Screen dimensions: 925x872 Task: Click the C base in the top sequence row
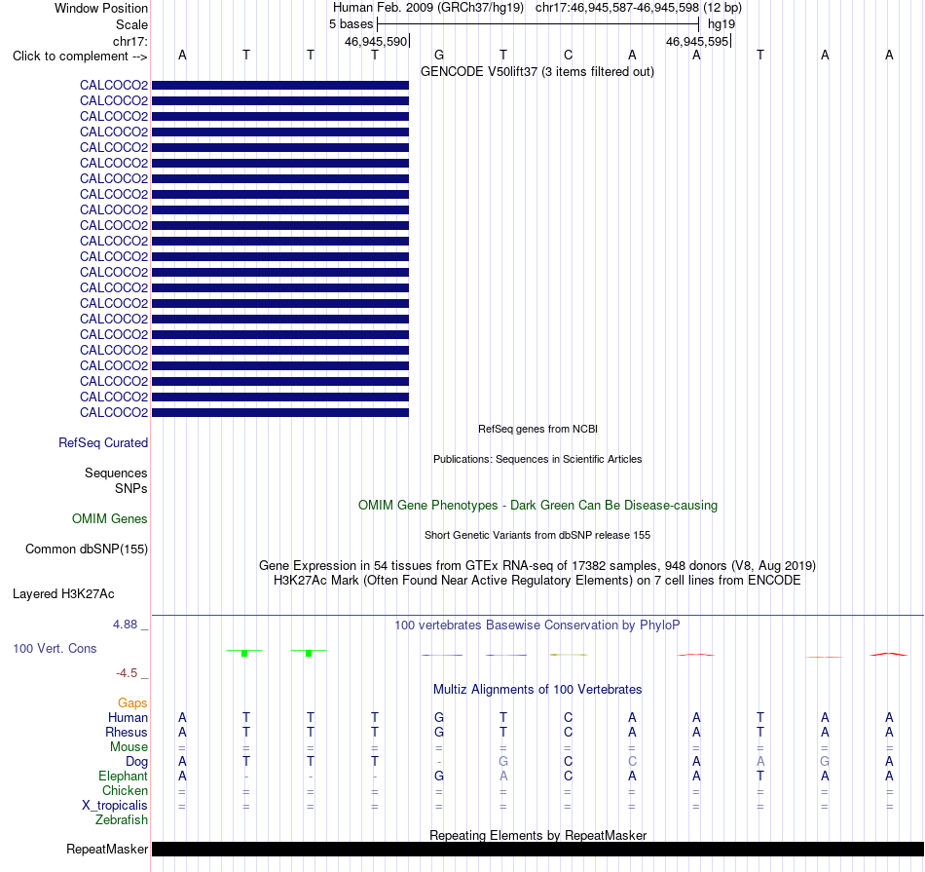(x=568, y=56)
